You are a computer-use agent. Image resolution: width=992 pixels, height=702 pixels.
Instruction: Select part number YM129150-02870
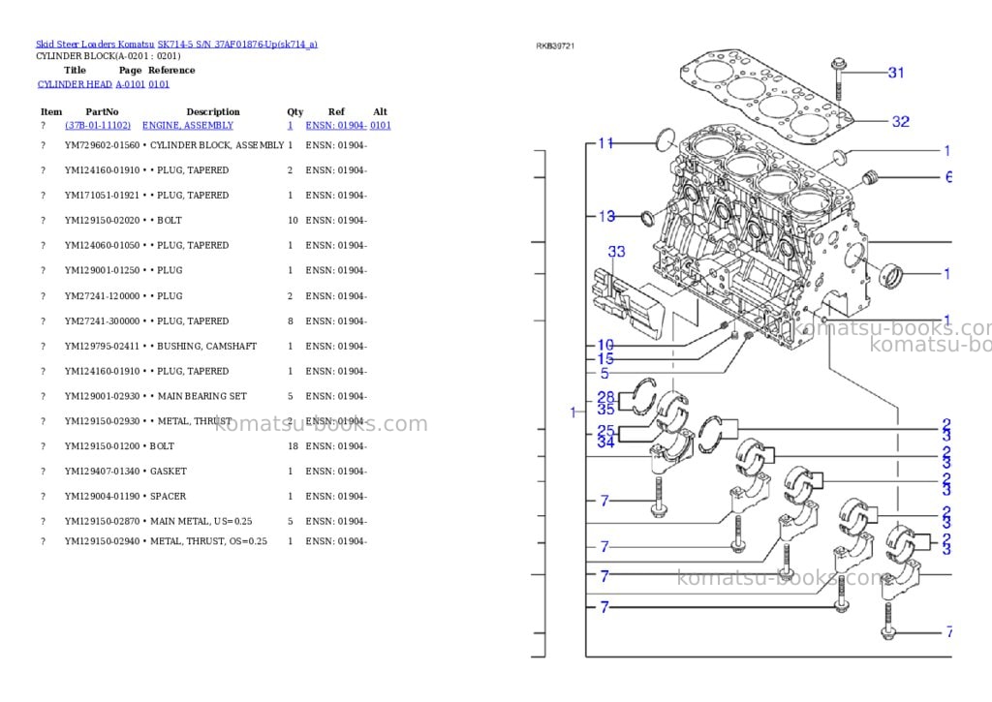pos(102,522)
